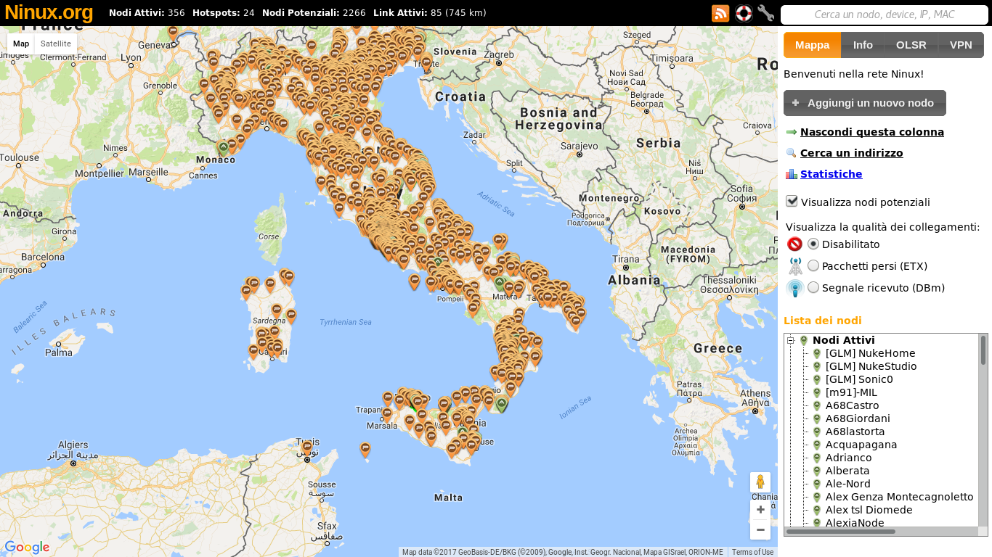
Task: Zoom out with the map minus button
Action: [760, 530]
